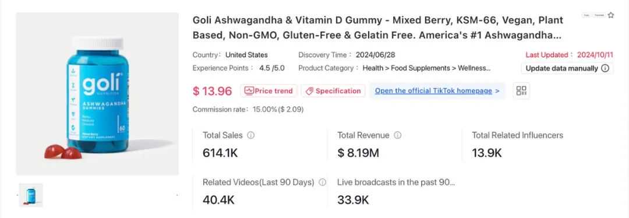Open the QR code icon
Screen dimensions: 629x218
(x=521, y=91)
